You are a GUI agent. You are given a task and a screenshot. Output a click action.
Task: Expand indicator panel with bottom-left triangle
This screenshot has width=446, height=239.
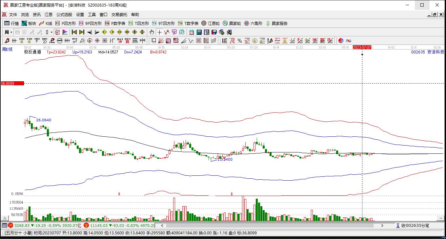(5, 218)
